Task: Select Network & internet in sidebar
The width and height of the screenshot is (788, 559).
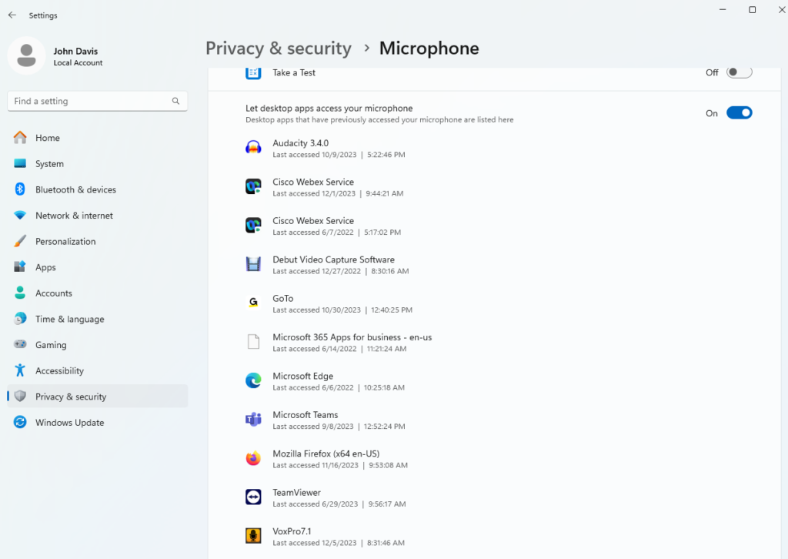Action: [74, 216]
